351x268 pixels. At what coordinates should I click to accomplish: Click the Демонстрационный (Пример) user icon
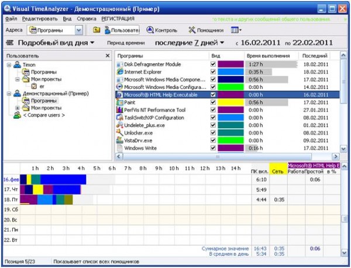[17, 94]
